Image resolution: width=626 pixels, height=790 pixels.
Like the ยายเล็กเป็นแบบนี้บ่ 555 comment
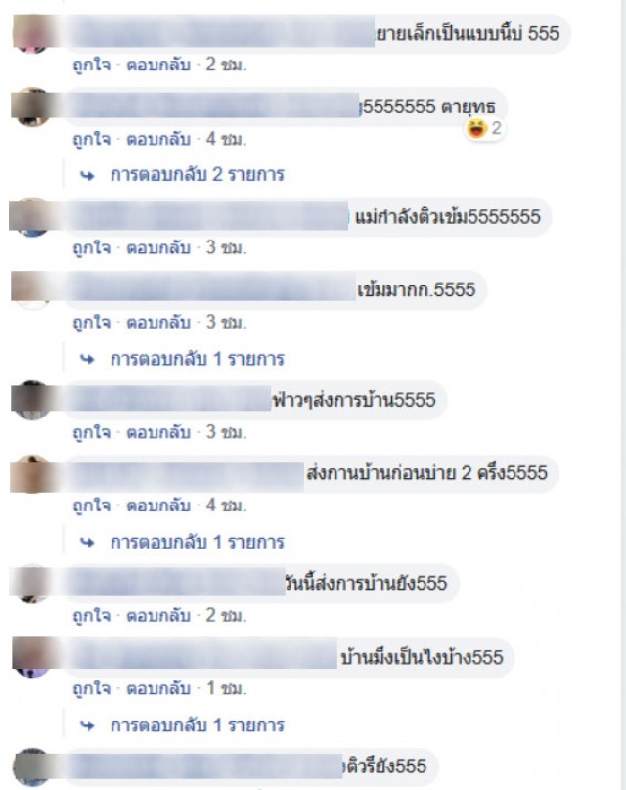91,66
